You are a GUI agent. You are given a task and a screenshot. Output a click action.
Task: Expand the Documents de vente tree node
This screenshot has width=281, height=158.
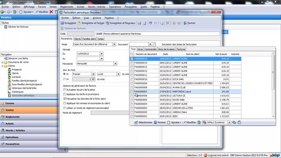(x=2, y=62)
